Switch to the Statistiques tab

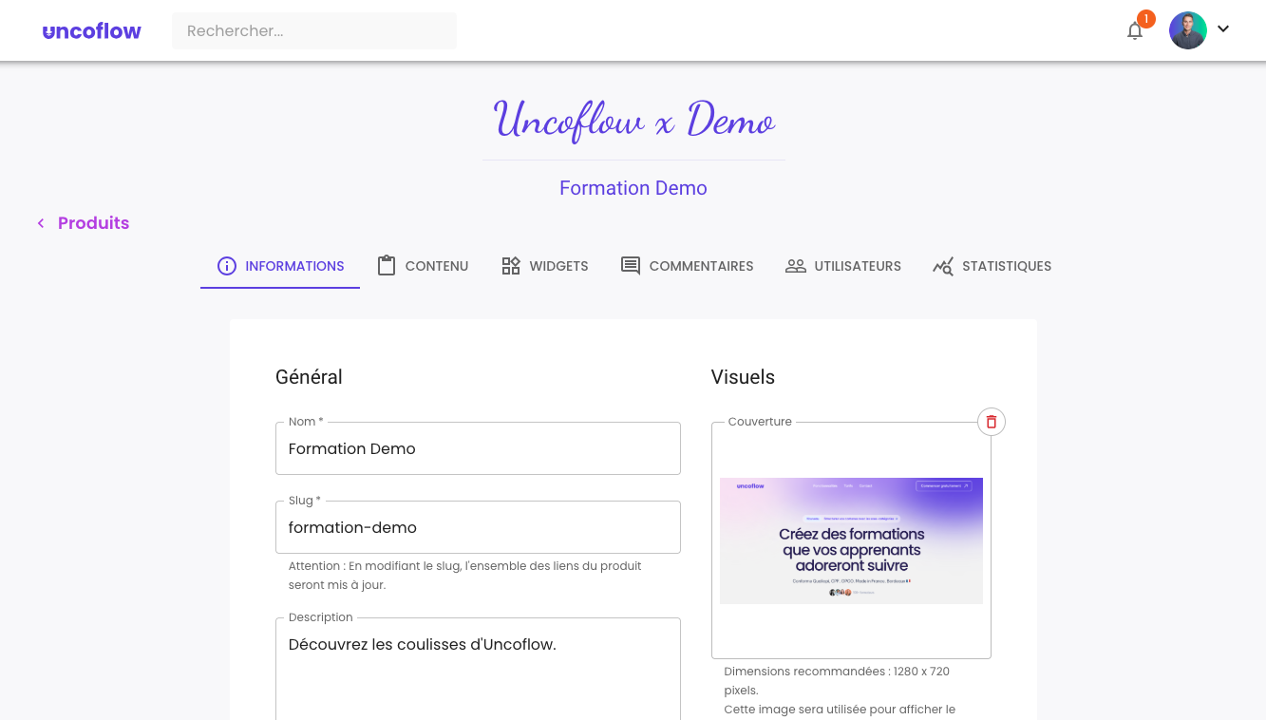(x=992, y=266)
